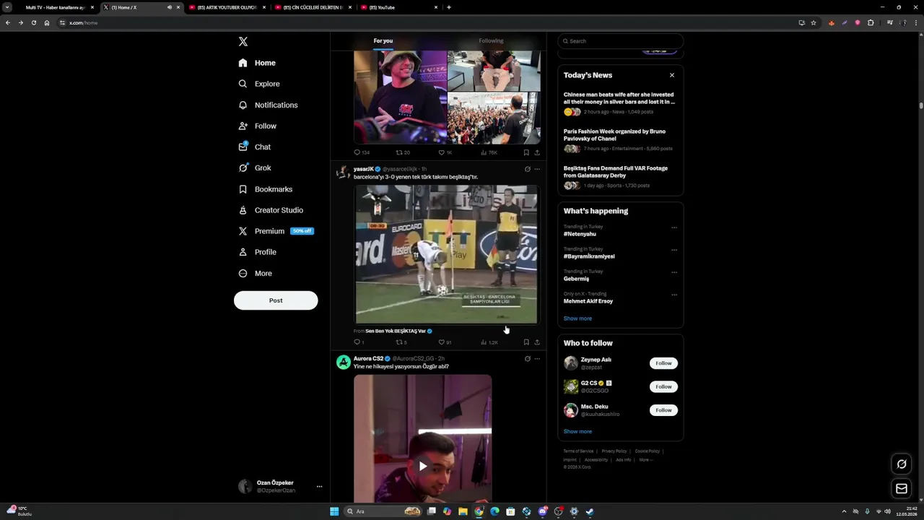Click Grok explain icon on Aurora CS2 post

point(527,359)
